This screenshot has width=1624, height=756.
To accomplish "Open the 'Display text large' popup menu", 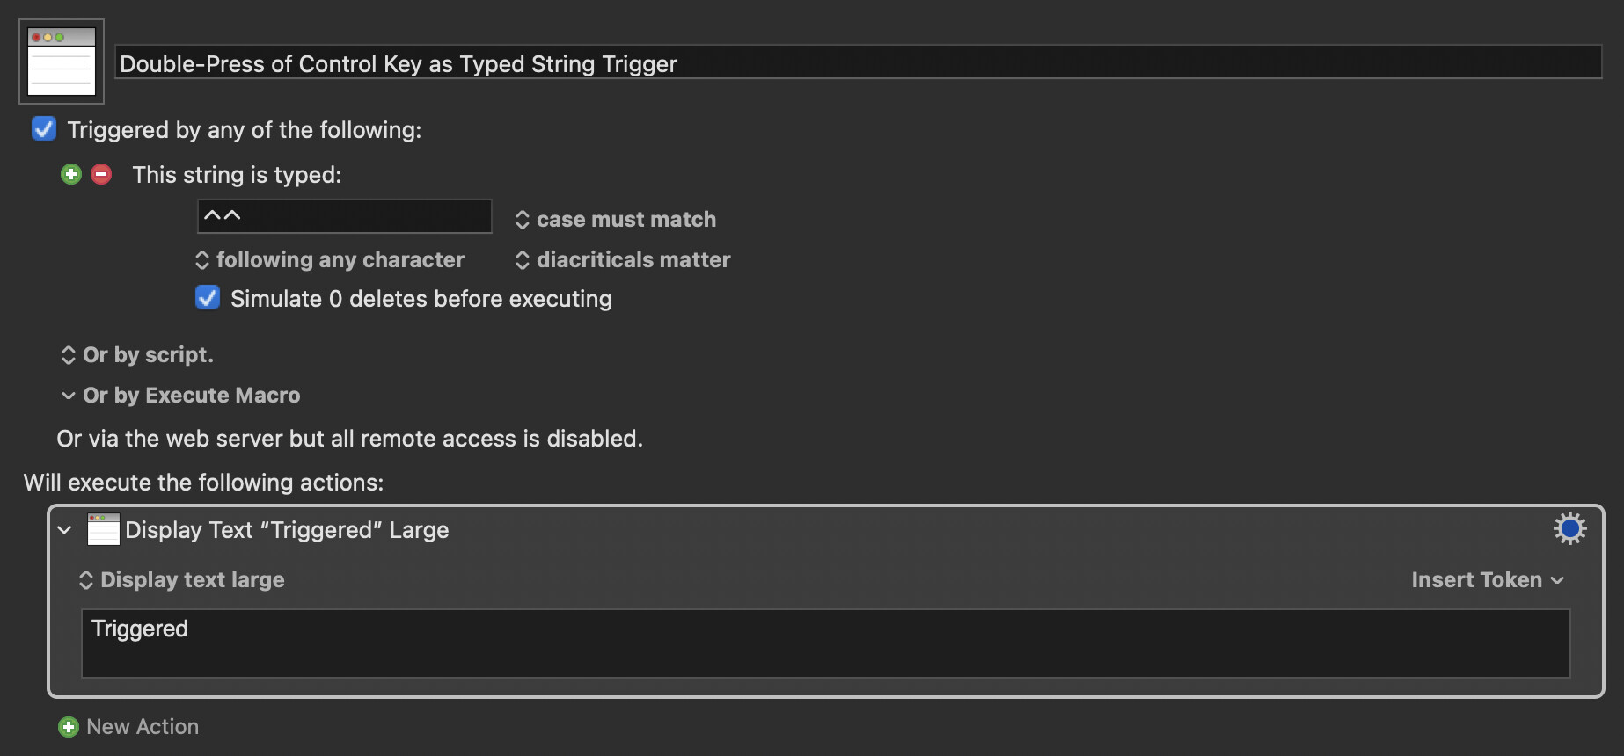I will (x=182, y=579).
